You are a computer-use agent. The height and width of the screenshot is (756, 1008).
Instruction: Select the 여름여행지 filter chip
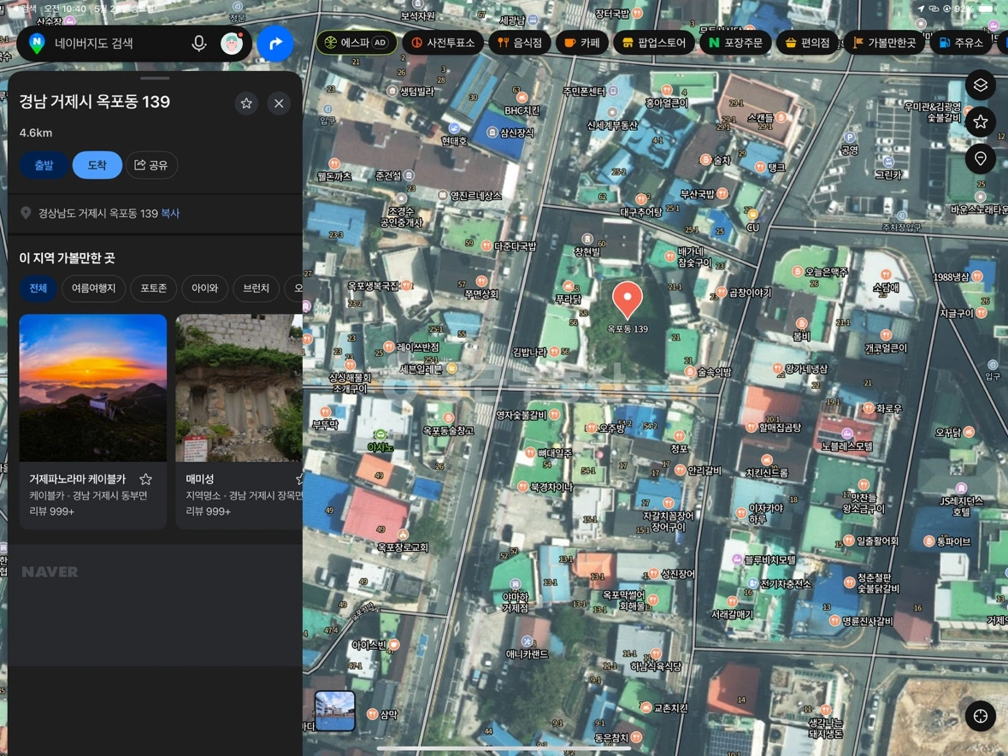[93, 288]
